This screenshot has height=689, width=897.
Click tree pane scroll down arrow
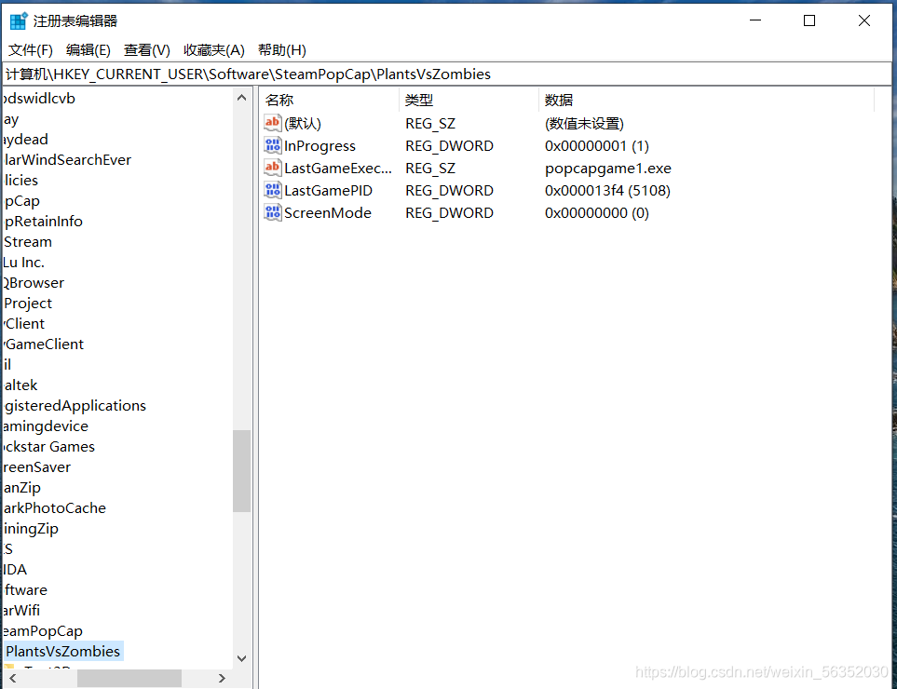tap(242, 658)
